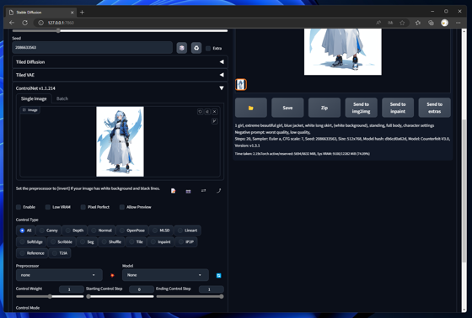Screen dimensions: 472x318
Task: Click the mirror webcam arrows icon
Action: pos(203,191)
